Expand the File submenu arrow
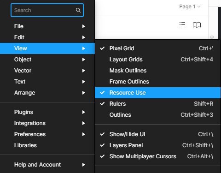221x173 pixels. pyautogui.click(x=83, y=26)
